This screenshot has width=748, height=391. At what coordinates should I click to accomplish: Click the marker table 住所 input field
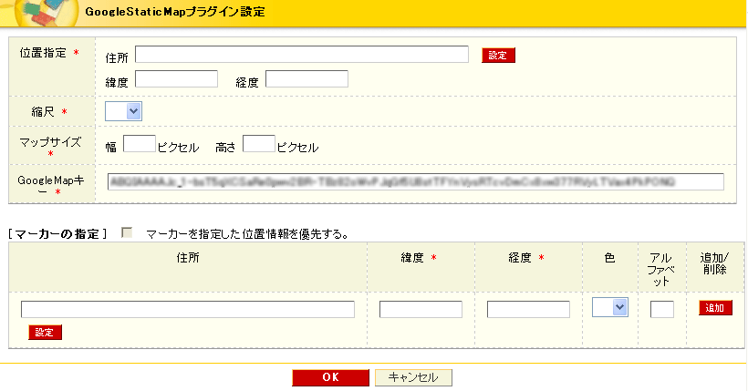pos(188,309)
